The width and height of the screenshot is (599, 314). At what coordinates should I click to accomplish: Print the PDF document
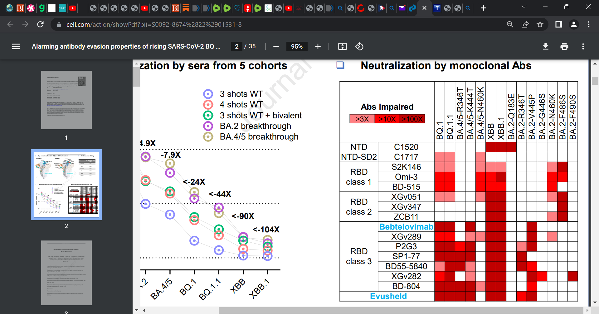tap(564, 46)
